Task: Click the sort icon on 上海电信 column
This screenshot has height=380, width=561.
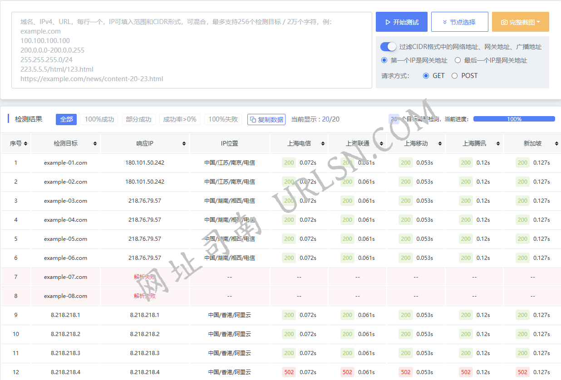Action: click(x=324, y=143)
